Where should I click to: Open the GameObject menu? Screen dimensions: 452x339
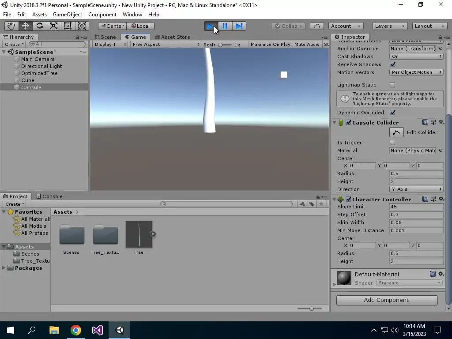click(68, 15)
